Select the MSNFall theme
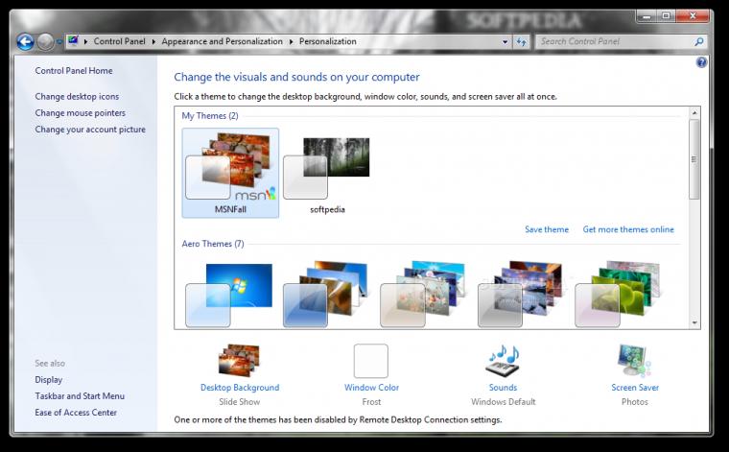This screenshot has height=452, width=729. [230, 173]
